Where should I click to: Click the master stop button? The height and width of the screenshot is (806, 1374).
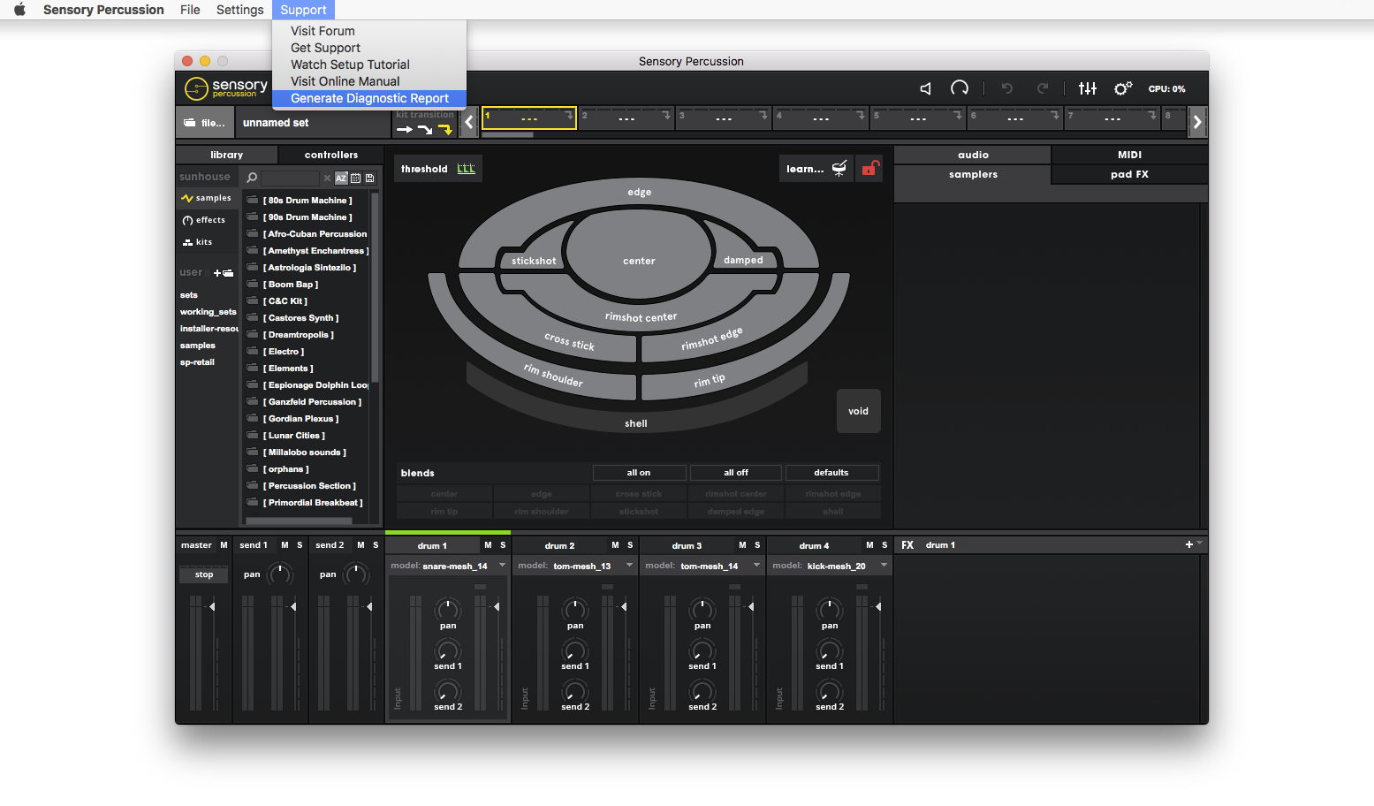coord(204,574)
